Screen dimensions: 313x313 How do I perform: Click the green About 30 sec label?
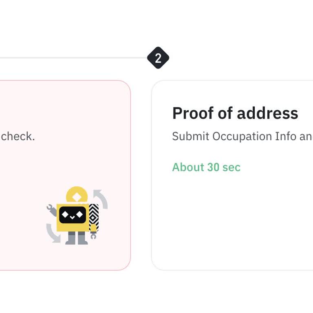coord(206,167)
